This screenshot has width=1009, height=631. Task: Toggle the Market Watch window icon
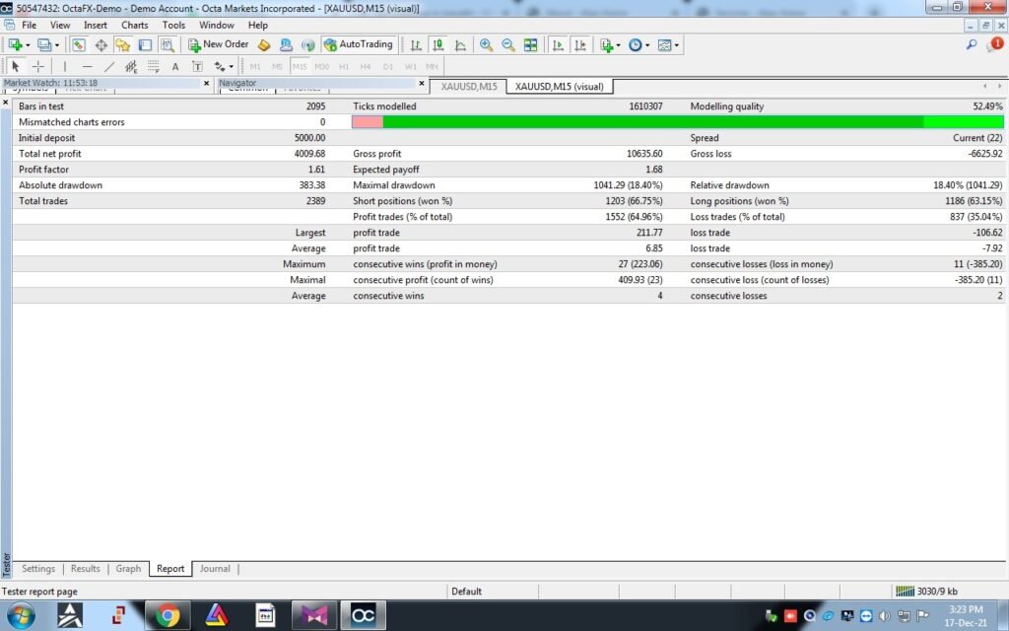pyautogui.click(x=79, y=44)
